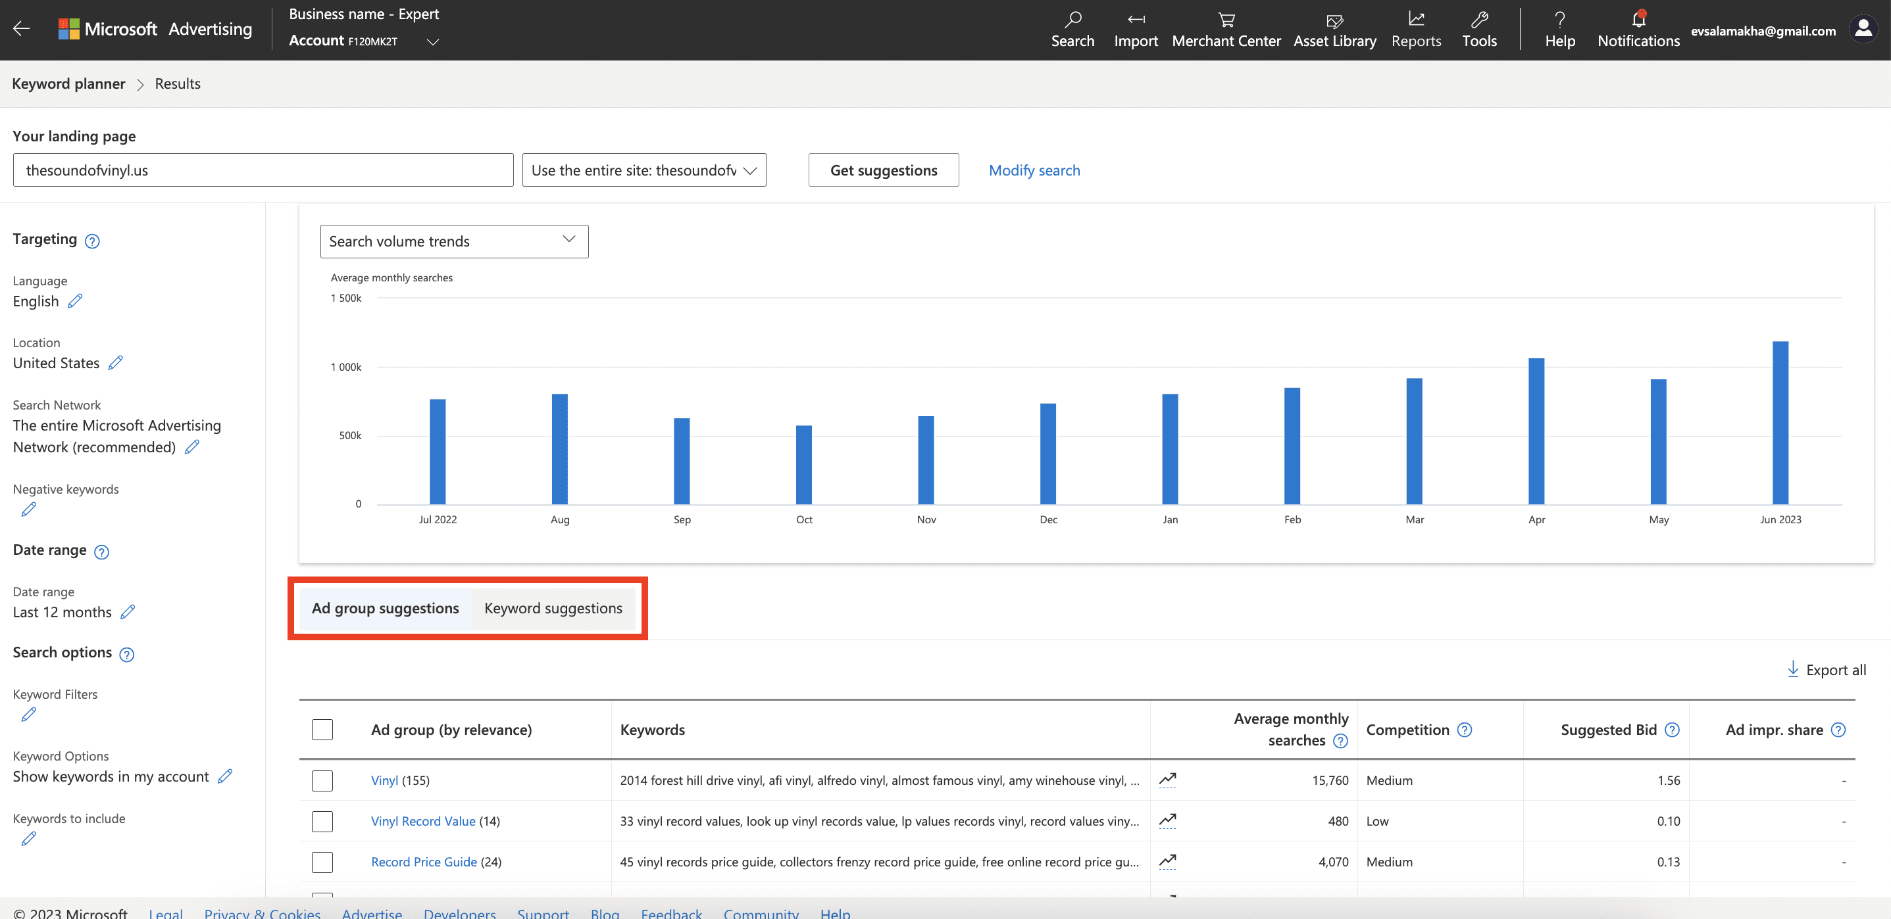Check the Record Price Guide row checkbox
Screen dimensions: 1891x919
pos(322,862)
